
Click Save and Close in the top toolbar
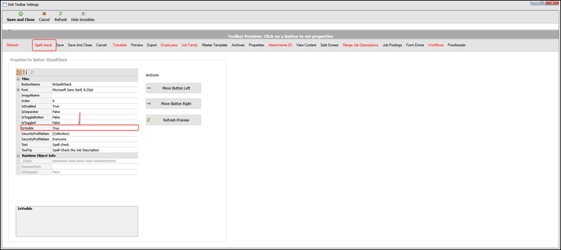21,16
